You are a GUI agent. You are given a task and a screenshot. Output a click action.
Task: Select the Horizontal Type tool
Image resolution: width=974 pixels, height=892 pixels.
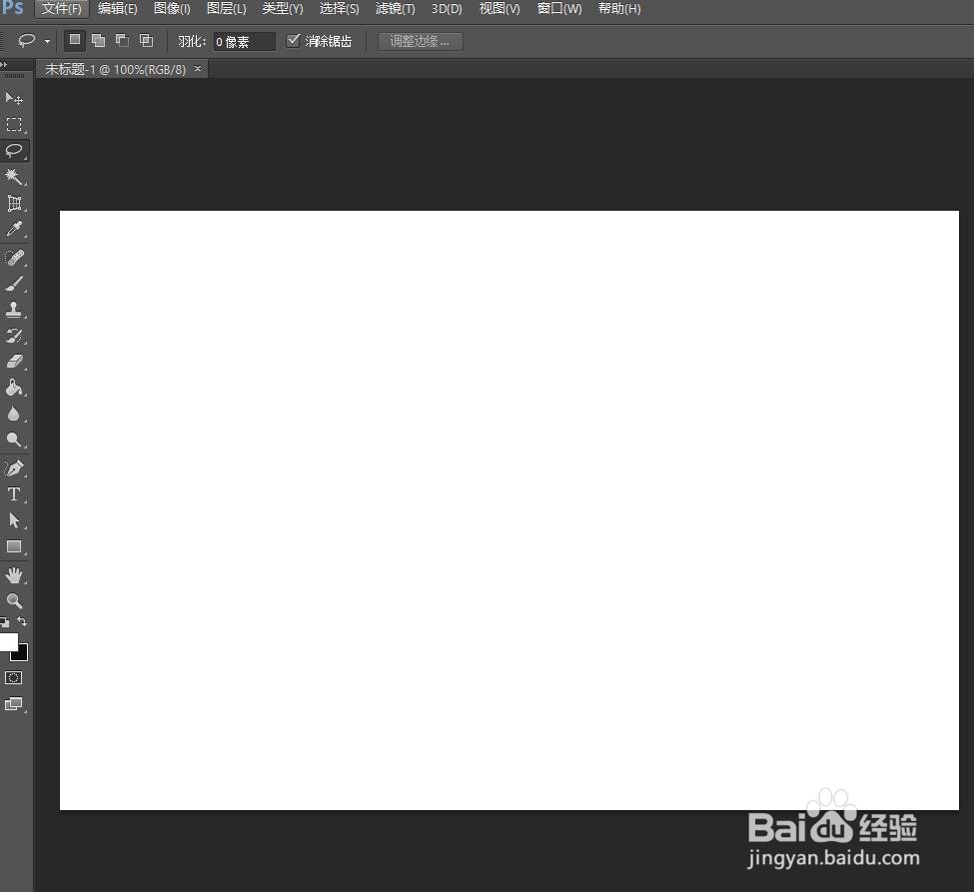(14, 493)
